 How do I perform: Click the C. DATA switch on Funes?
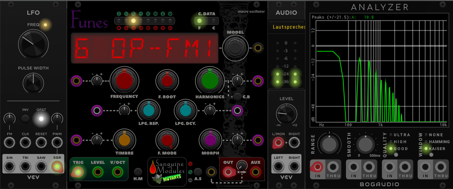coord(207,21)
